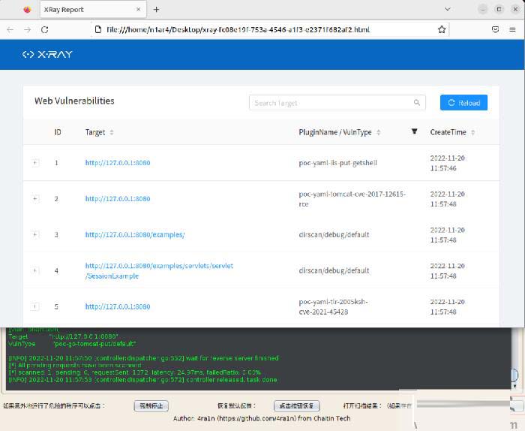Go back in browser history
This screenshot has width=525, height=431.
[x=10, y=29]
